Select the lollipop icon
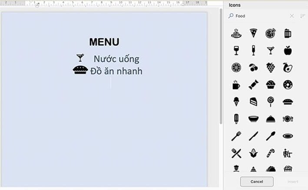The height and width of the screenshot is (190, 308). point(271,102)
